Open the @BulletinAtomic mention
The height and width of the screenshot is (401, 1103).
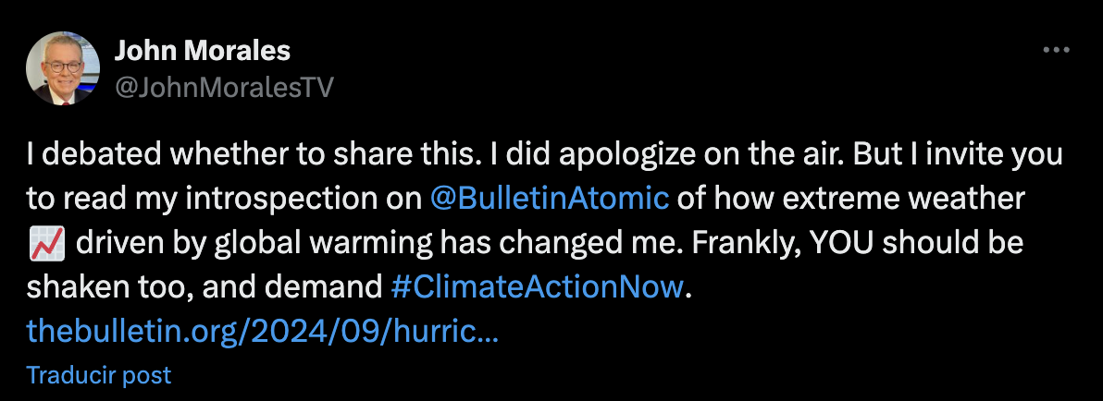pos(550,198)
